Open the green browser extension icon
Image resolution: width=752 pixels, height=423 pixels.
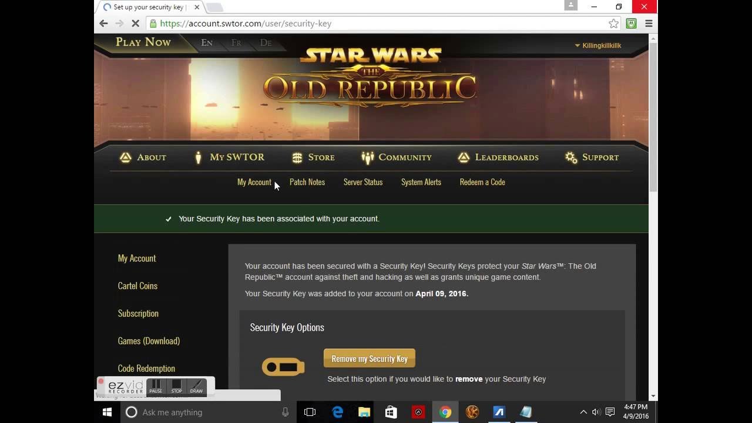pos(632,23)
